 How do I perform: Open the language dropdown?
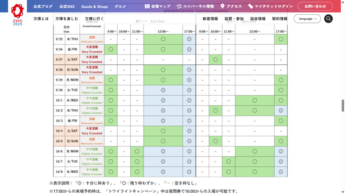[x=307, y=19]
